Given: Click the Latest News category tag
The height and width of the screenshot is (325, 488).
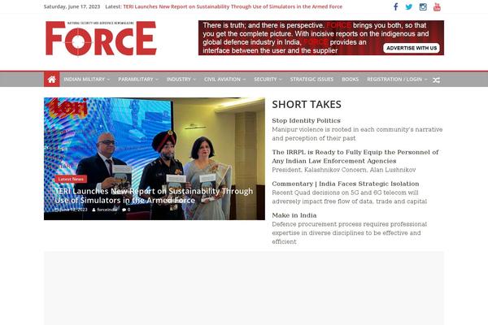Looking at the screenshot, I should point(71,179).
